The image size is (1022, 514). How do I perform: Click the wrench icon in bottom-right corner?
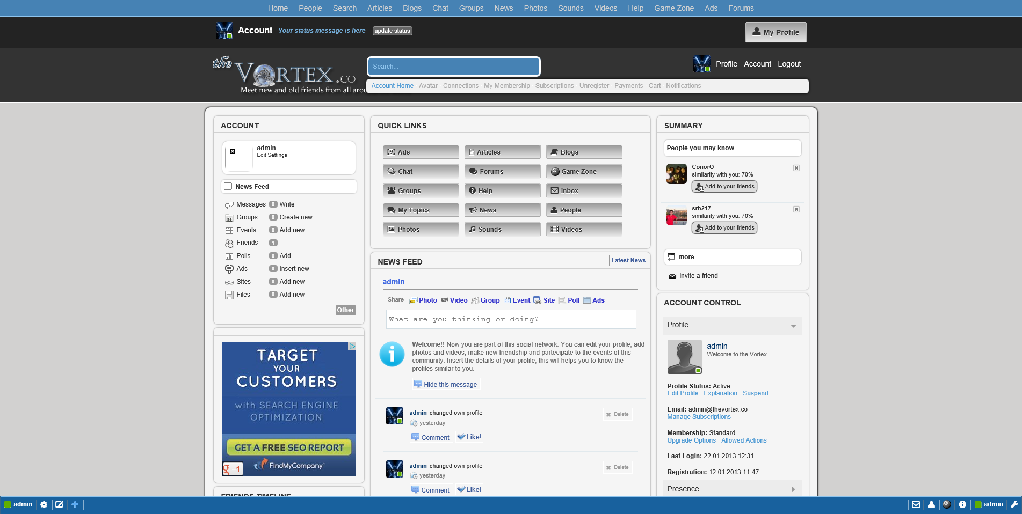(x=1014, y=504)
